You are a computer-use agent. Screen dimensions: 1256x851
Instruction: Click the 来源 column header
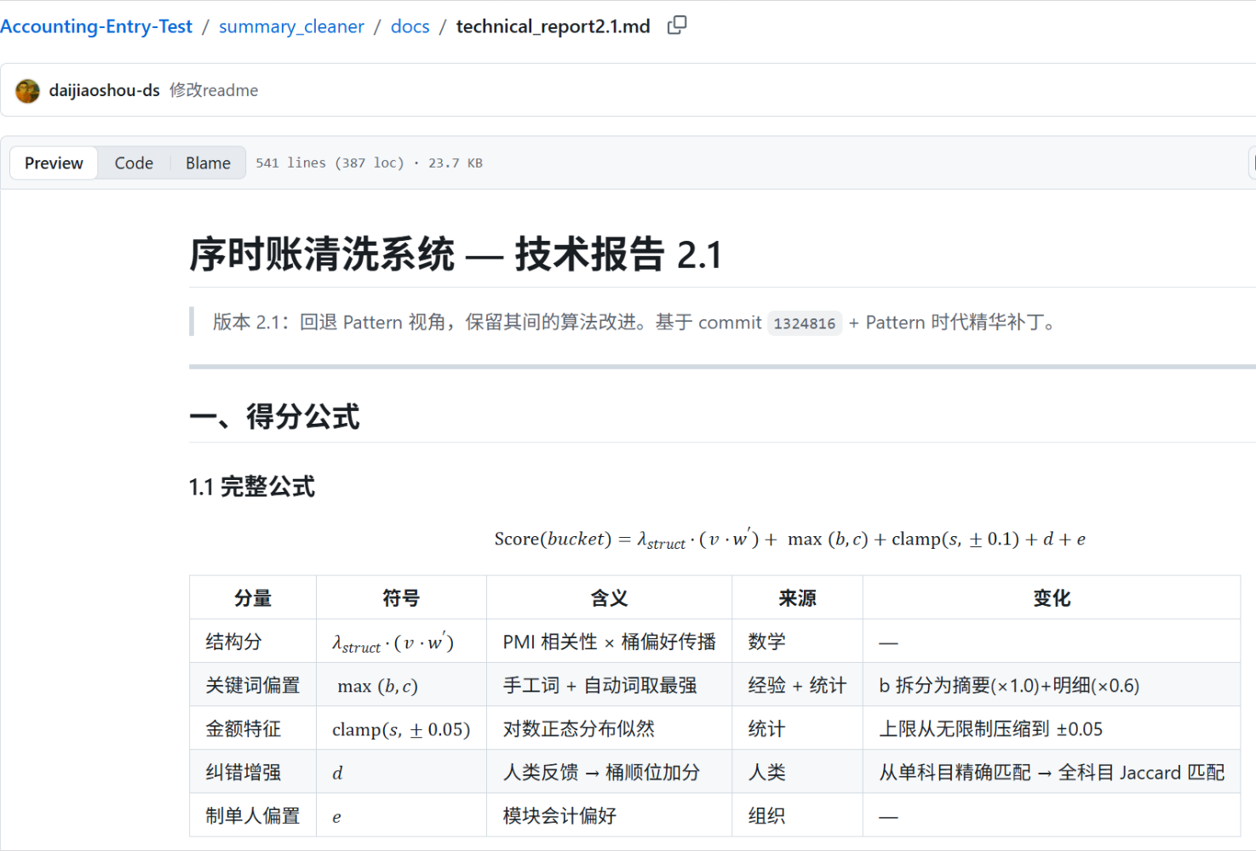(x=797, y=597)
